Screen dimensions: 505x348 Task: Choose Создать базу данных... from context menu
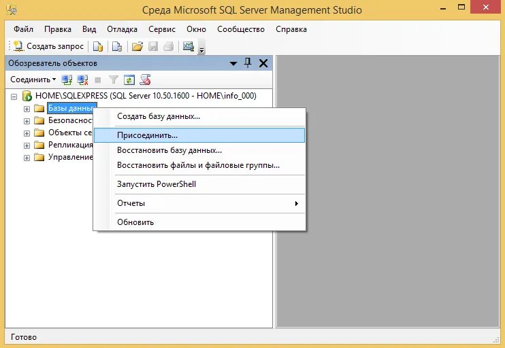[x=199, y=116]
